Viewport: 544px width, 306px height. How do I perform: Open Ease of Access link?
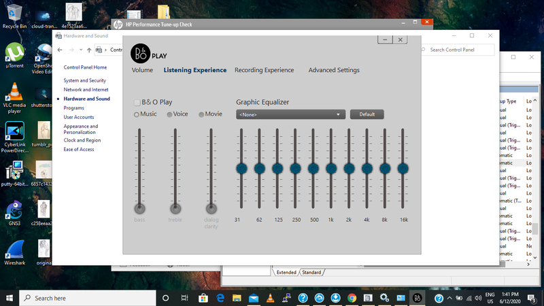[78, 149]
